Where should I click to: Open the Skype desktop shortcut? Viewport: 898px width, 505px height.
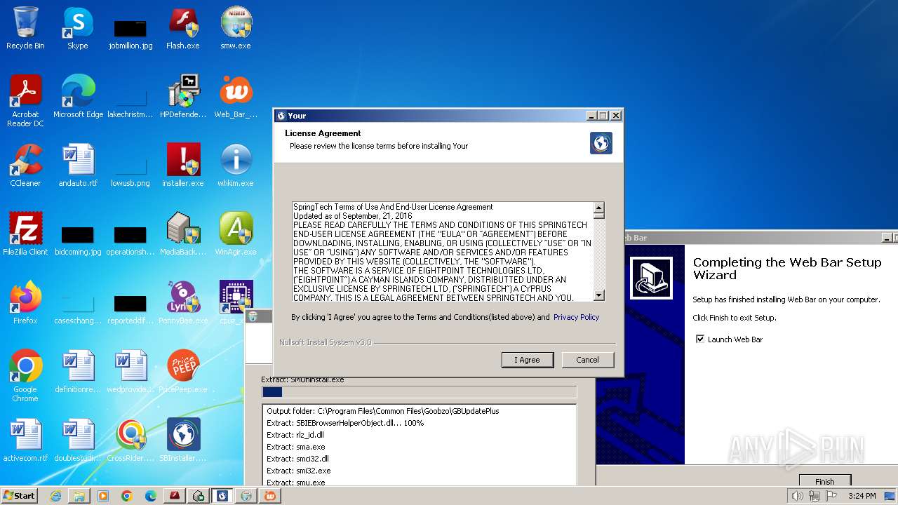(77, 28)
